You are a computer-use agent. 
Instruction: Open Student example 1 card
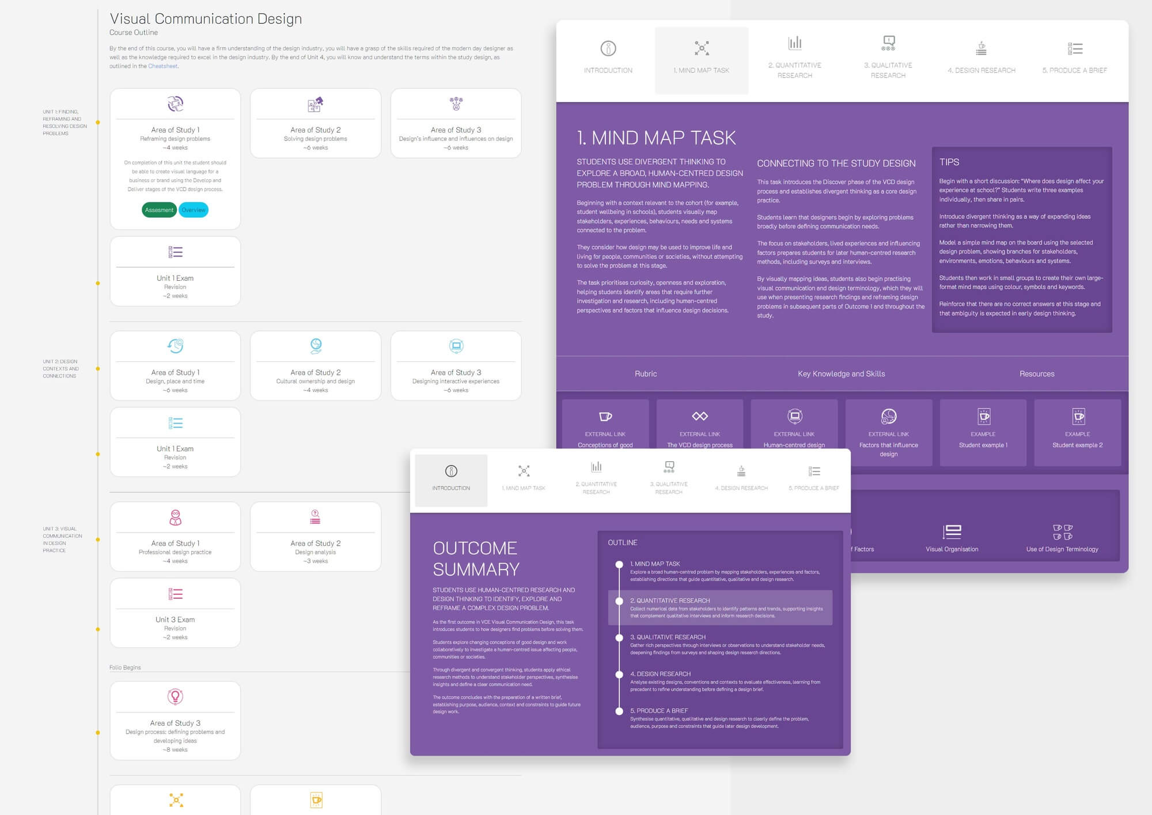point(983,433)
